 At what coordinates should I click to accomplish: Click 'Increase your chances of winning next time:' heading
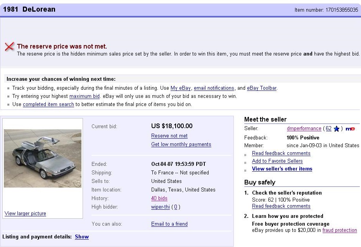[61, 79]
